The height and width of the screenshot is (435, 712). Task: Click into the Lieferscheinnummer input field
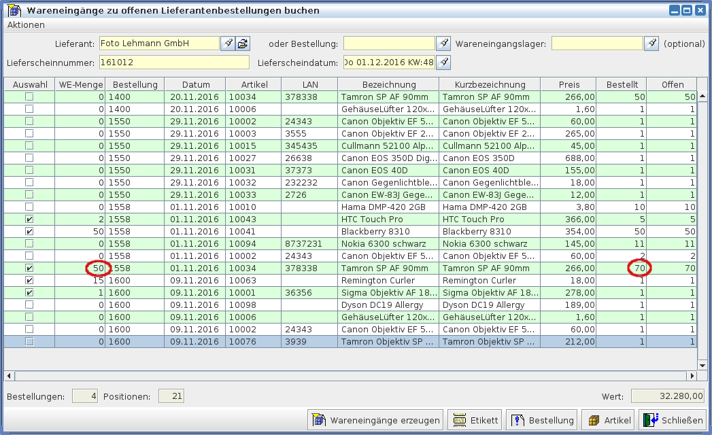pyautogui.click(x=174, y=63)
